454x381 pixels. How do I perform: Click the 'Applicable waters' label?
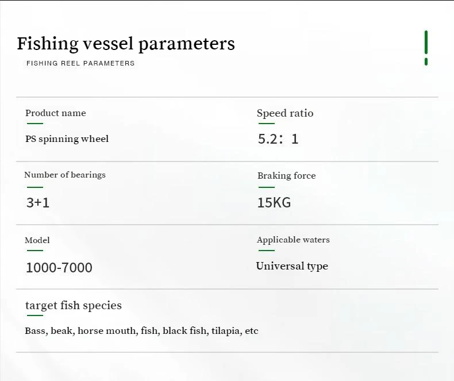(293, 240)
